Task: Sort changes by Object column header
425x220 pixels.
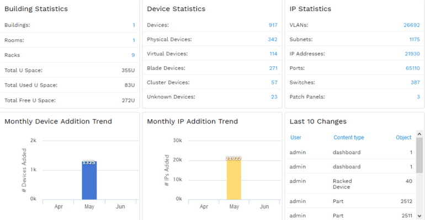Action: click(x=403, y=137)
